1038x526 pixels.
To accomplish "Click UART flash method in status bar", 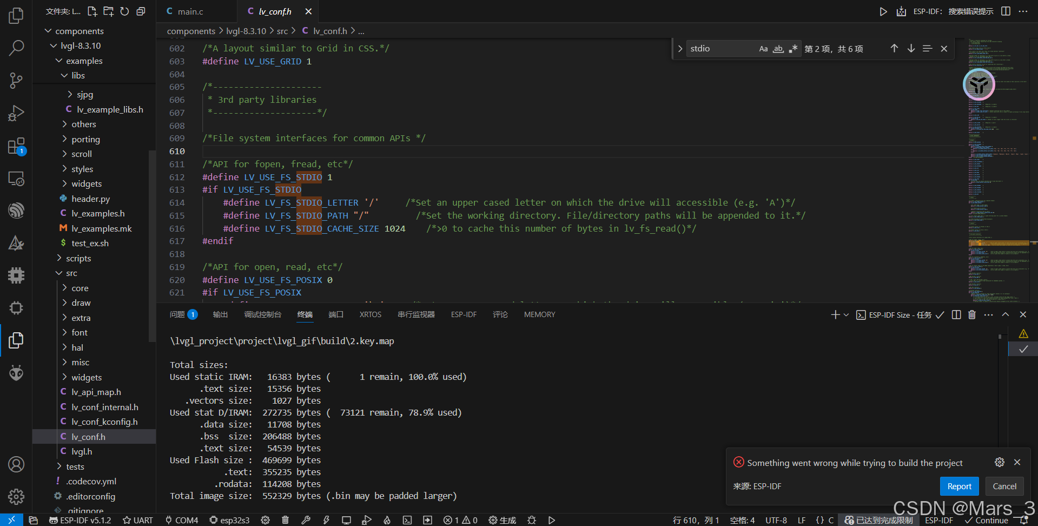I will coord(138,520).
